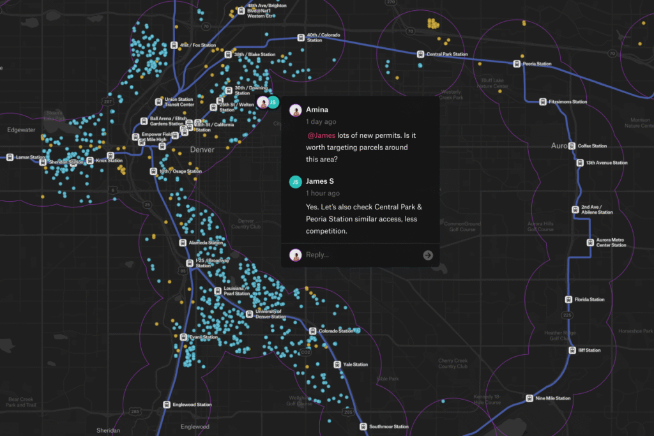The image size is (654, 436).
Task: Click the Central Park Station transit icon
Action: 420,54
